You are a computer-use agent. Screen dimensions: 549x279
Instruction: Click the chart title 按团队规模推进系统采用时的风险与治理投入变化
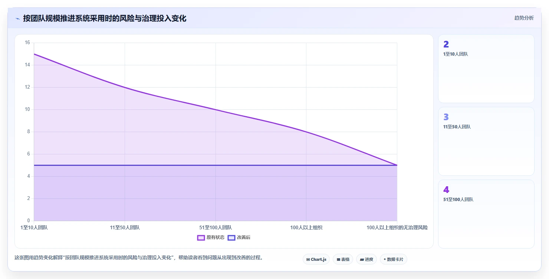point(105,18)
